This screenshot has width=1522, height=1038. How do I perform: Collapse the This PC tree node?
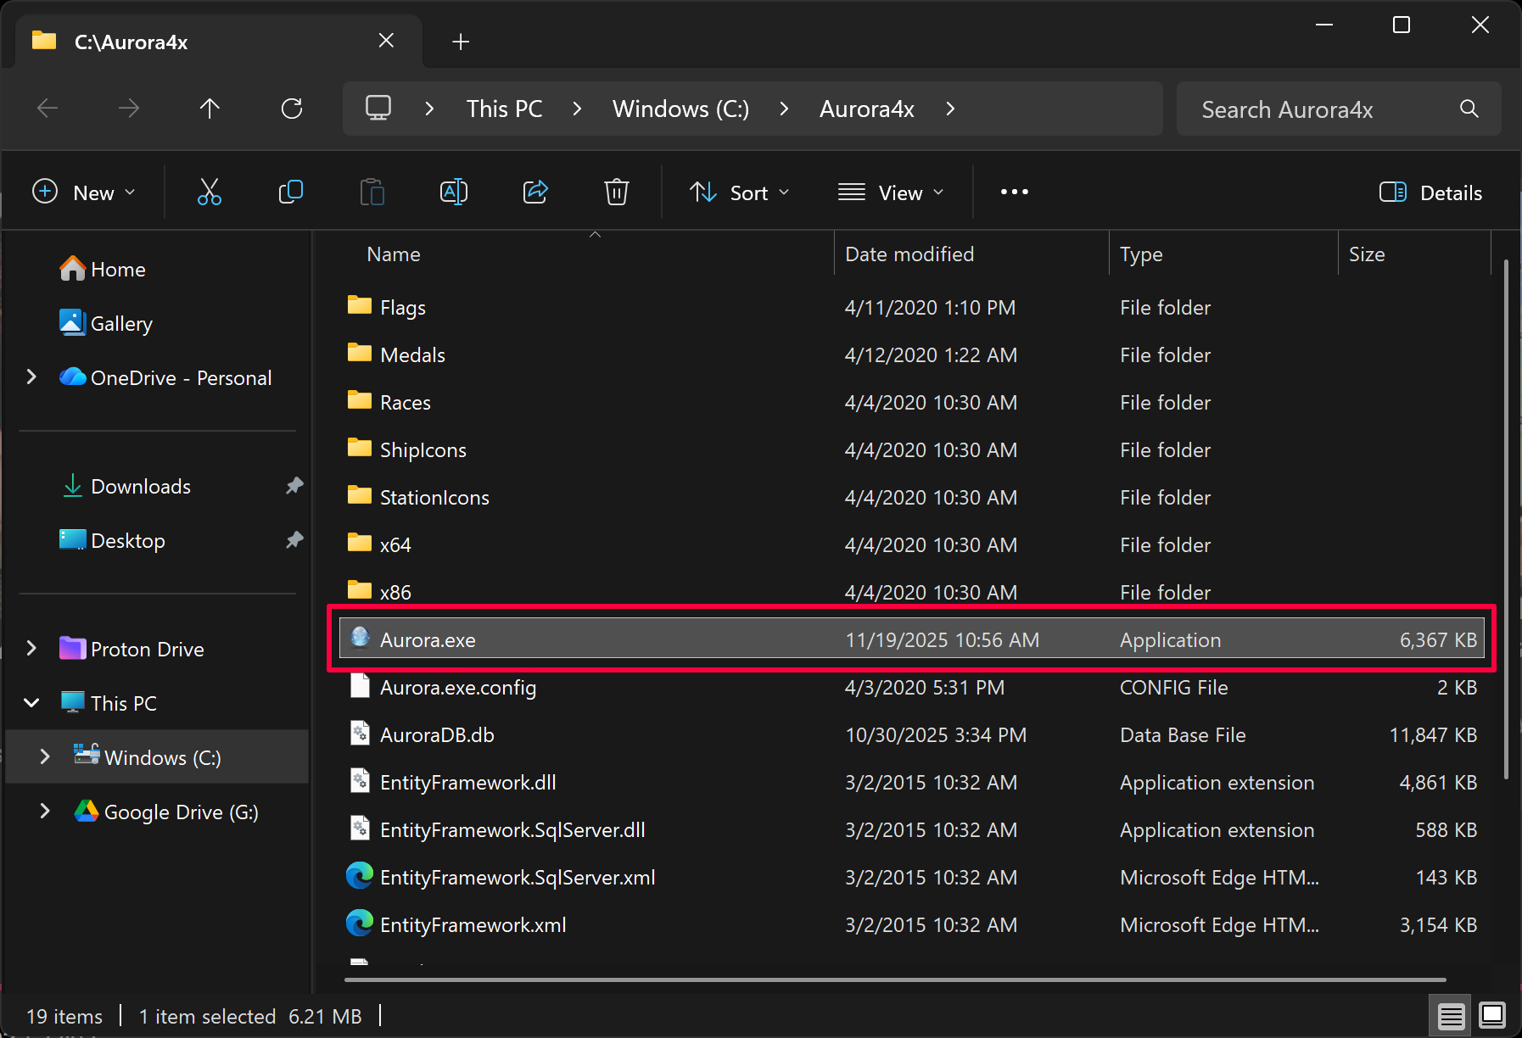tap(31, 703)
